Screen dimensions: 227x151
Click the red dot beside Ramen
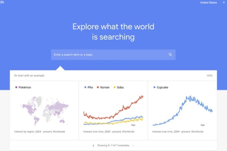click(x=98, y=87)
